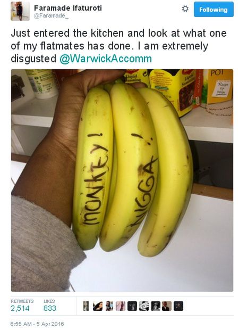Click the second liker avatar with dark hair

[x=98, y=306]
